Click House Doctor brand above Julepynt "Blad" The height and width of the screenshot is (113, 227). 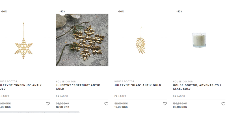coord(124,81)
